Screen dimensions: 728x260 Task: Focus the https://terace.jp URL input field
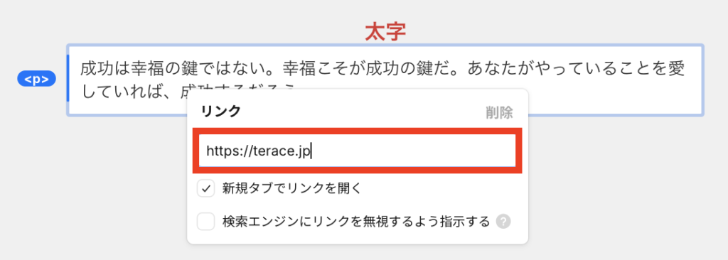357,151
